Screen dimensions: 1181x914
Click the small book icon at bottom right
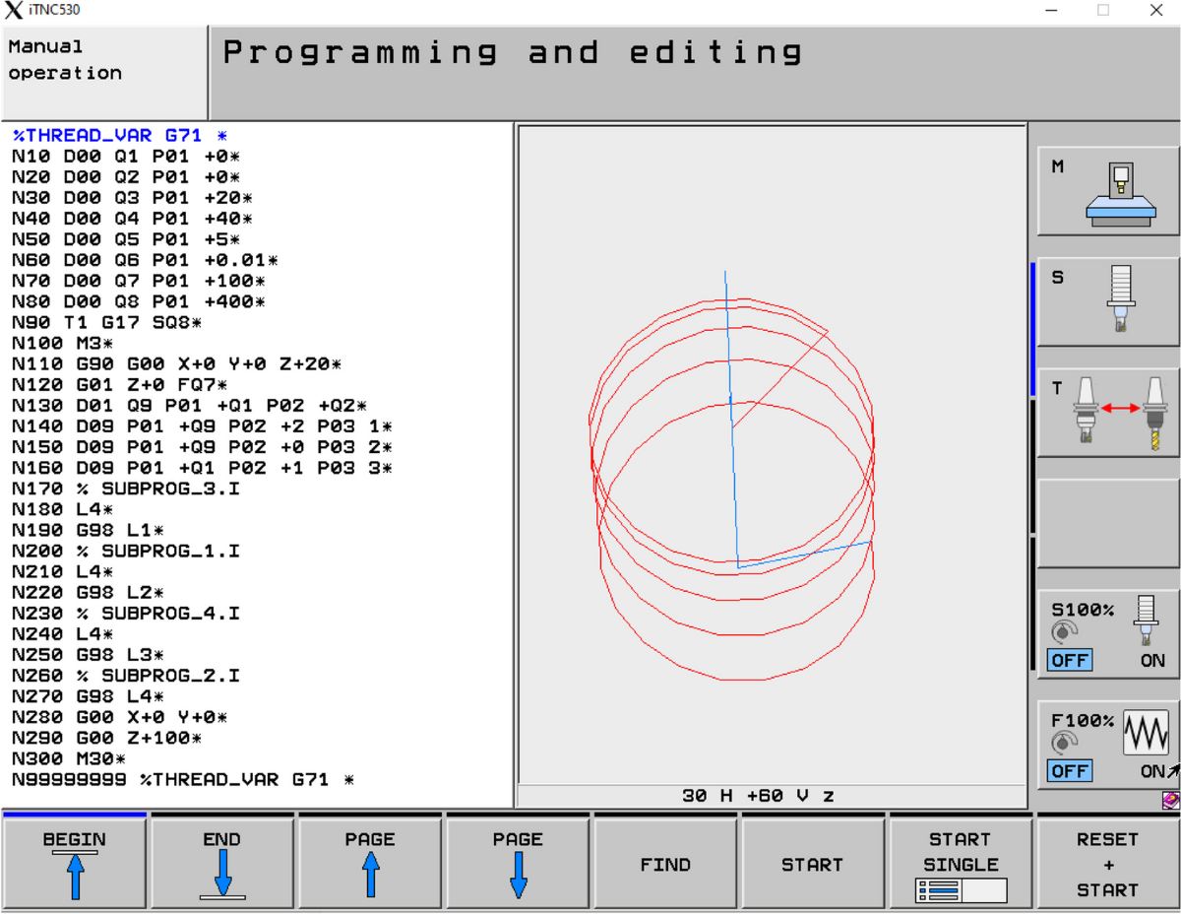(x=1170, y=801)
